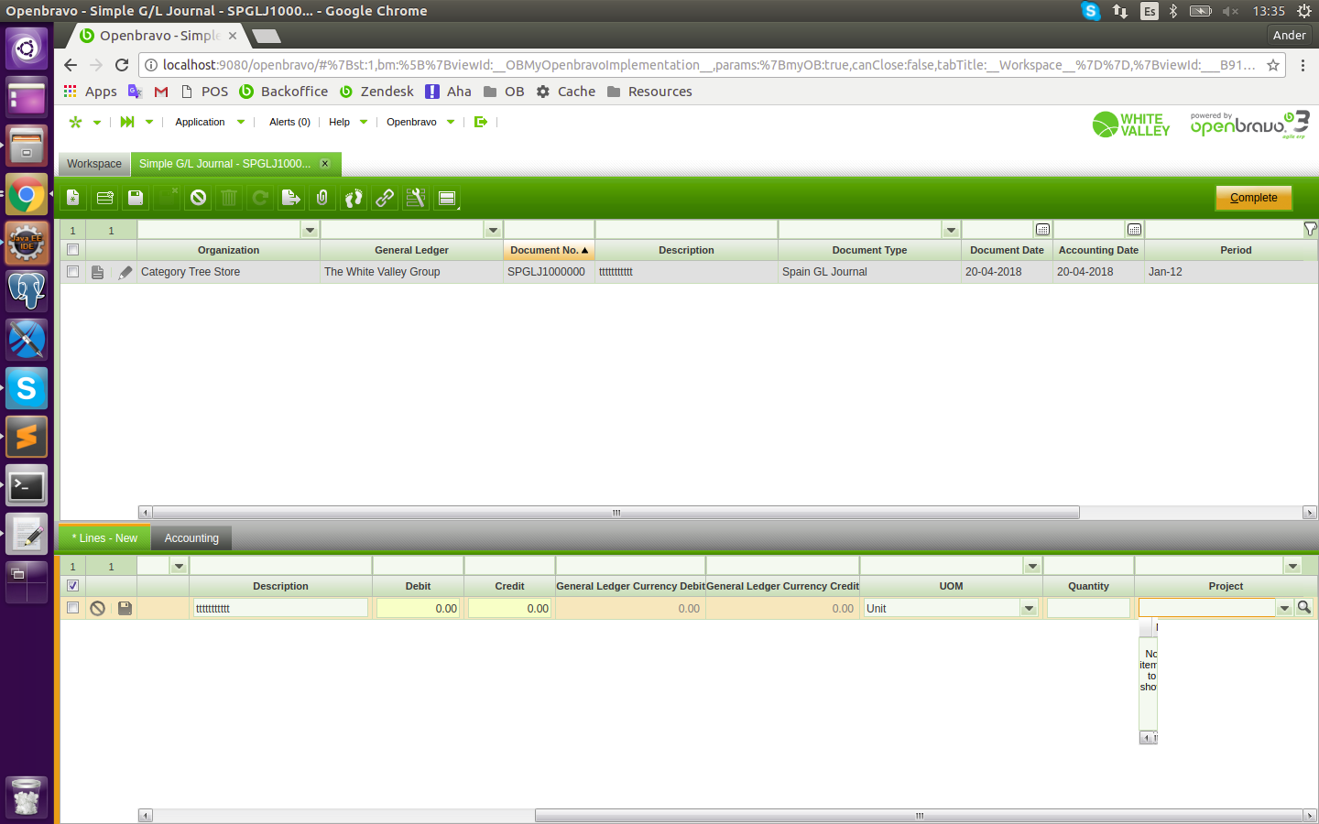Open the POS bookmark
Screen dimensions: 1319x824
pos(204,92)
